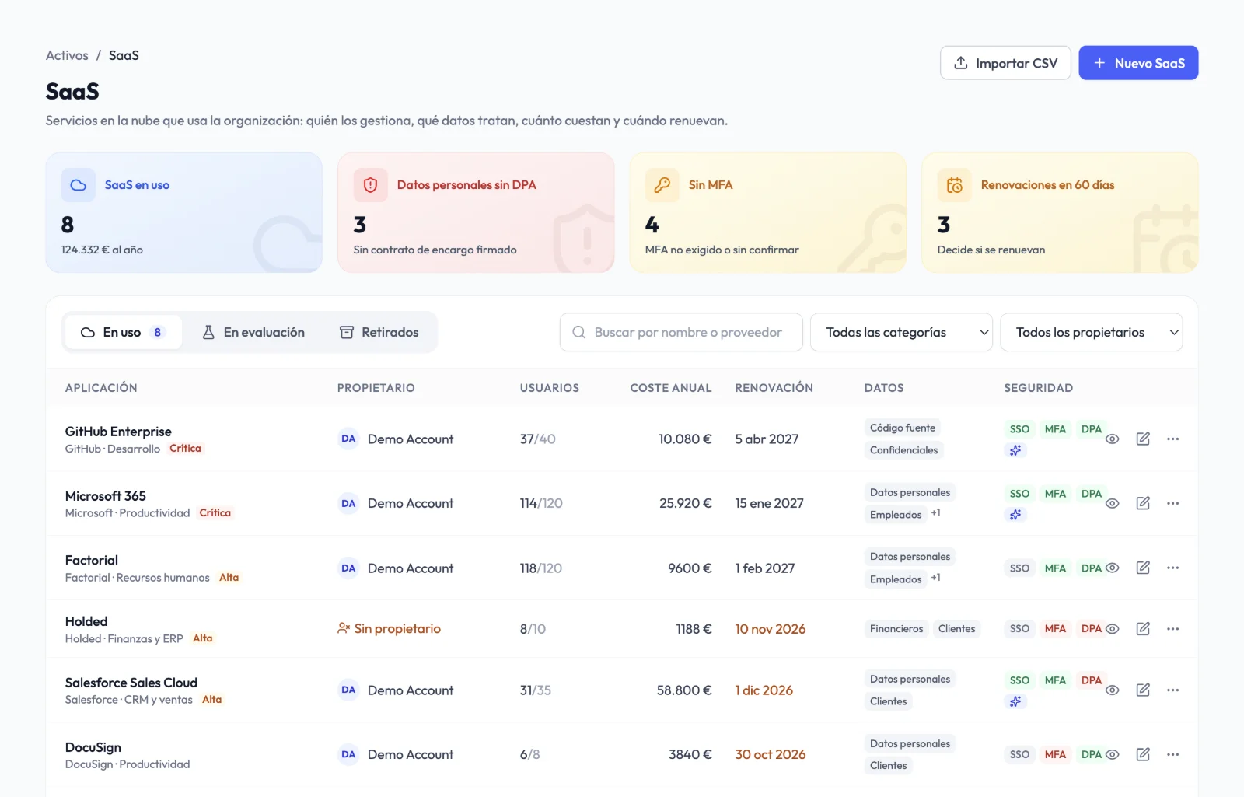Sort by the COSTE ANUAL column header
Screen dimensions: 1244x797
point(670,387)
